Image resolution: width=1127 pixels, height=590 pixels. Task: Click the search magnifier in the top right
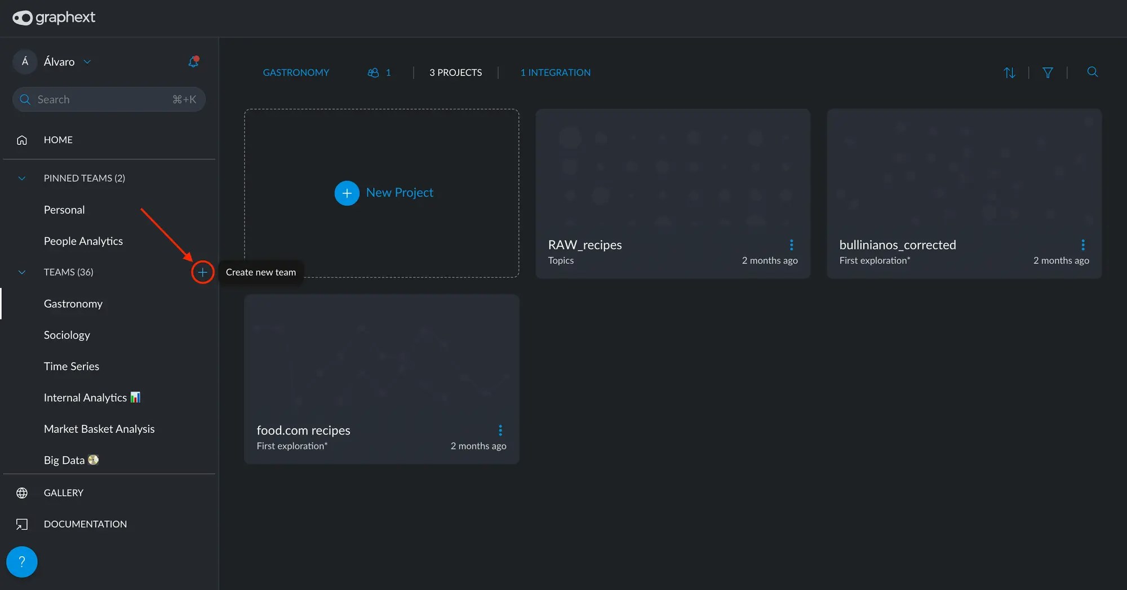(x=1092, y=72)
